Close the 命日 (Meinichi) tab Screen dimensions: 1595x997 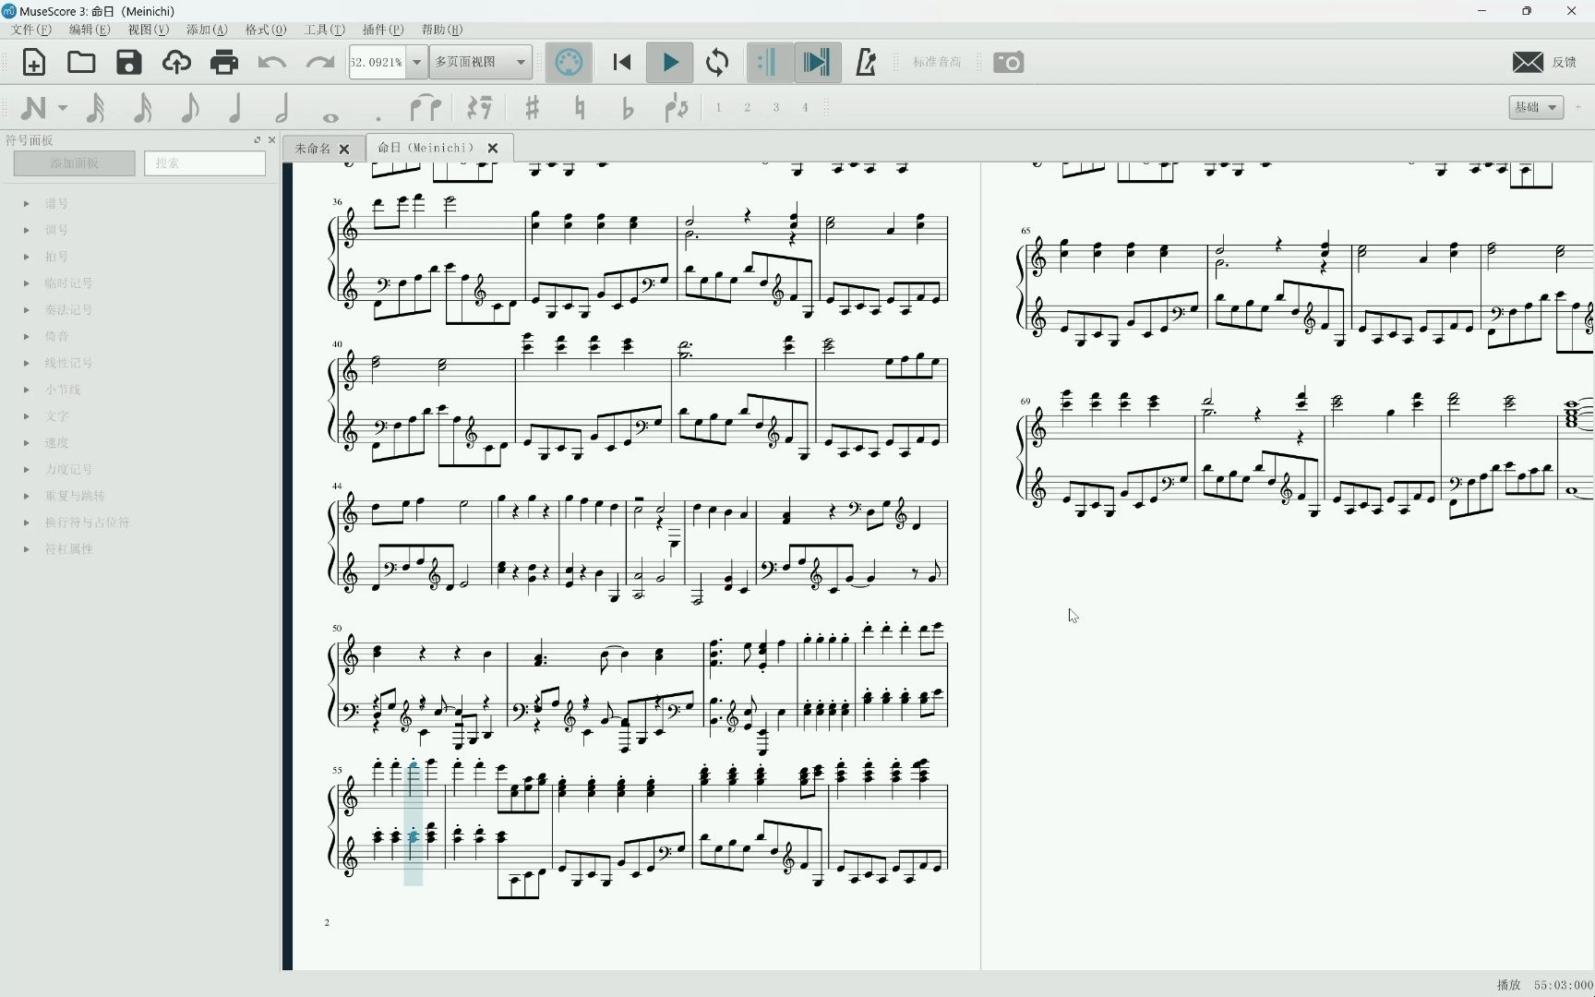[x=493, y=148]
